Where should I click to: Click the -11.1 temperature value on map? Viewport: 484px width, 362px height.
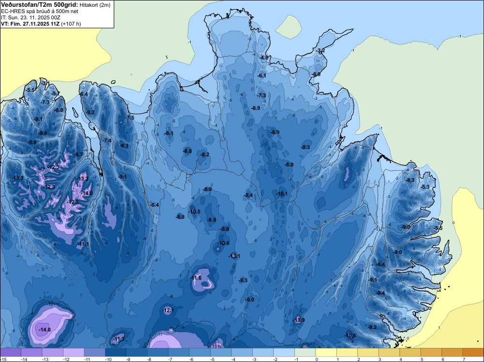pos(83,244)
